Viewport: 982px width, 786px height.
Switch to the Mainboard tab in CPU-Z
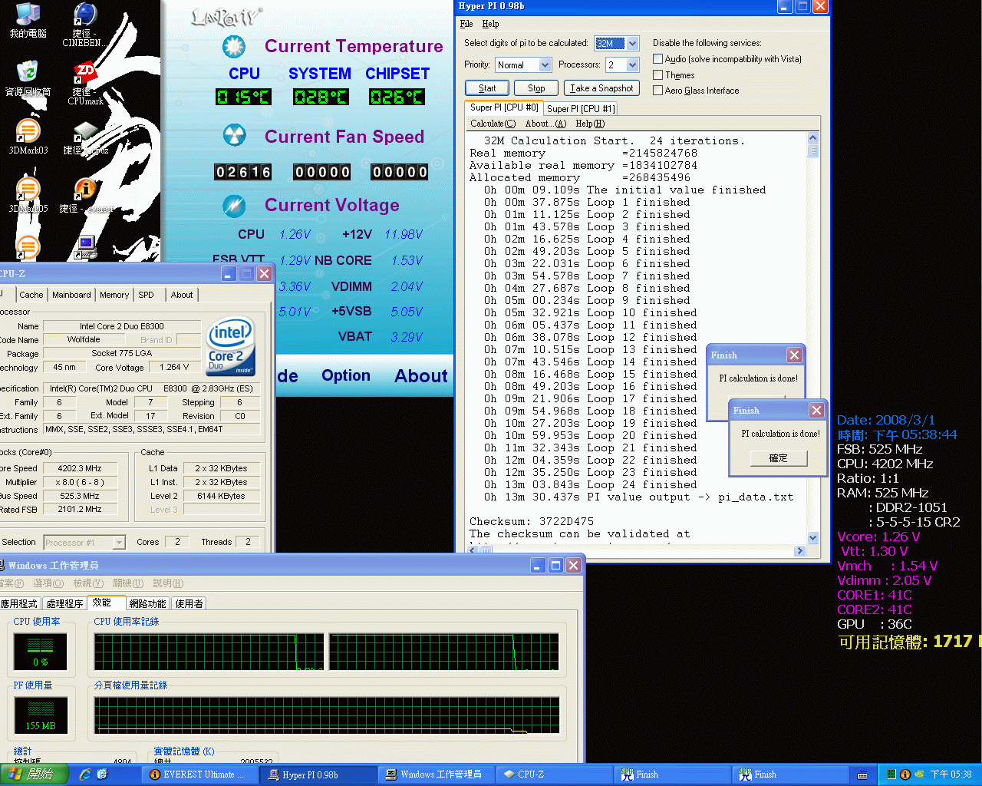pyautogui.click(x=71, y=295)
